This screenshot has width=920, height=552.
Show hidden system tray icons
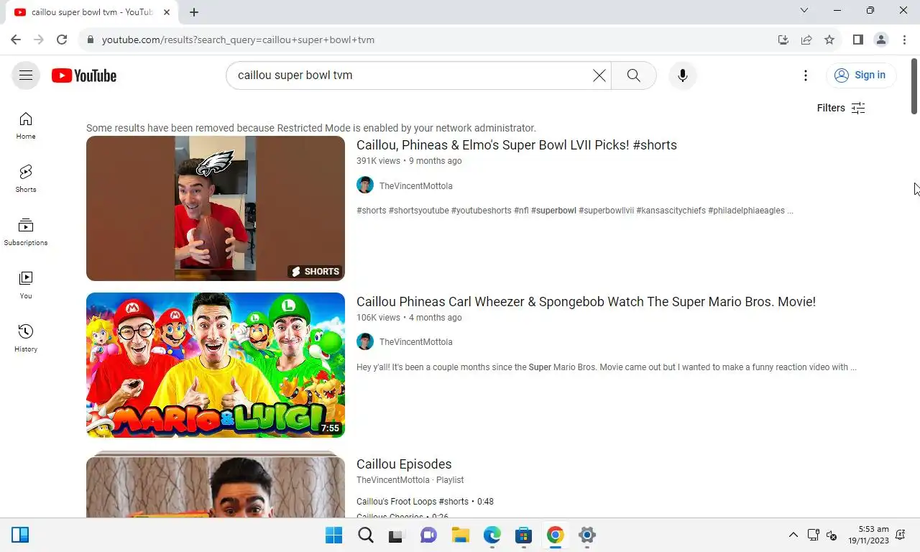[793, 535]
